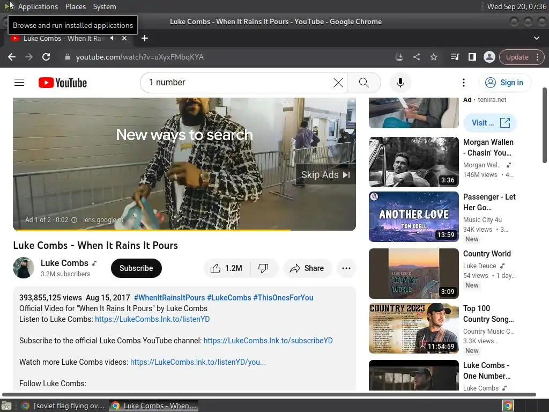Viewport: 549px width, 412px height.
Task: Click the site lock icon
Action: [x=67, y=57]
